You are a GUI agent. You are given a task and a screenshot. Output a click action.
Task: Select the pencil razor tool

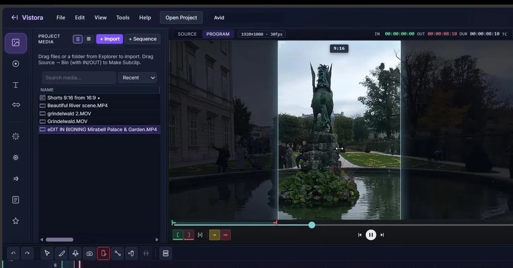coord(61,253)
